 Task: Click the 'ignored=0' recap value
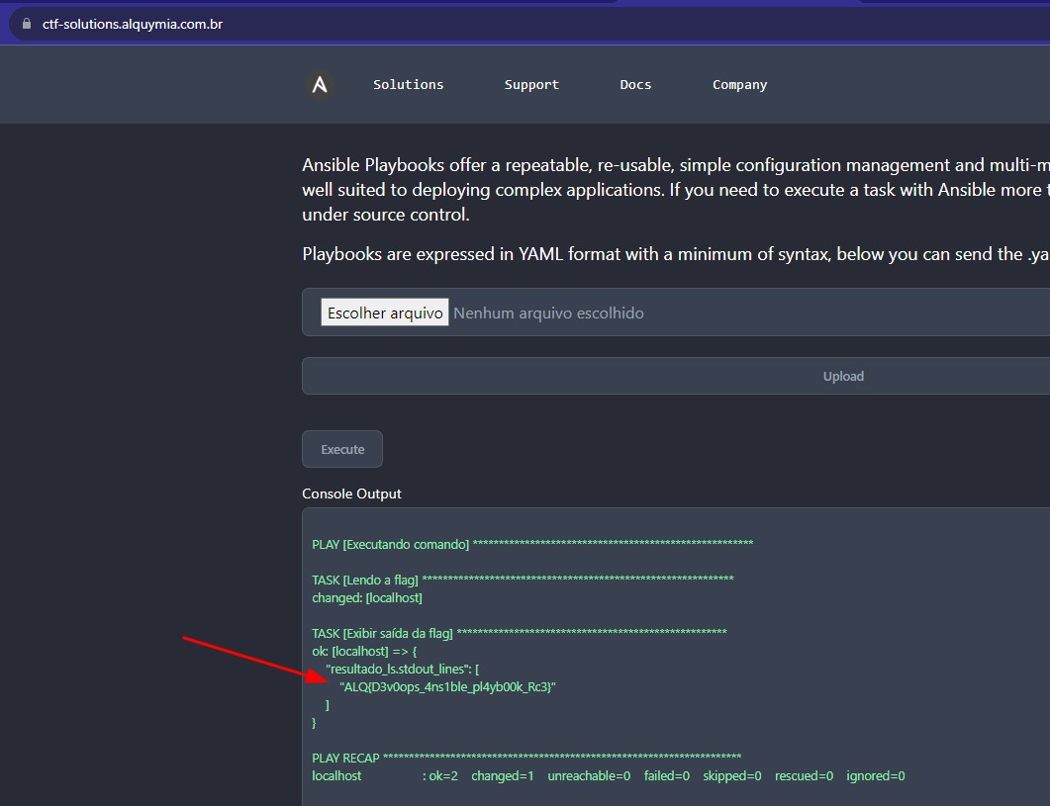(875, 776)
